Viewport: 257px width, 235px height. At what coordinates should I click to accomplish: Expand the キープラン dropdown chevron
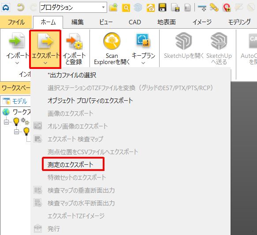(143, 63)
